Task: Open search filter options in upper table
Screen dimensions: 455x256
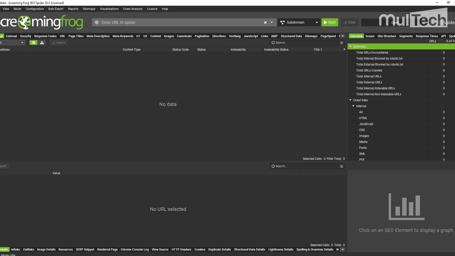Action: click(x=342, y=43)
